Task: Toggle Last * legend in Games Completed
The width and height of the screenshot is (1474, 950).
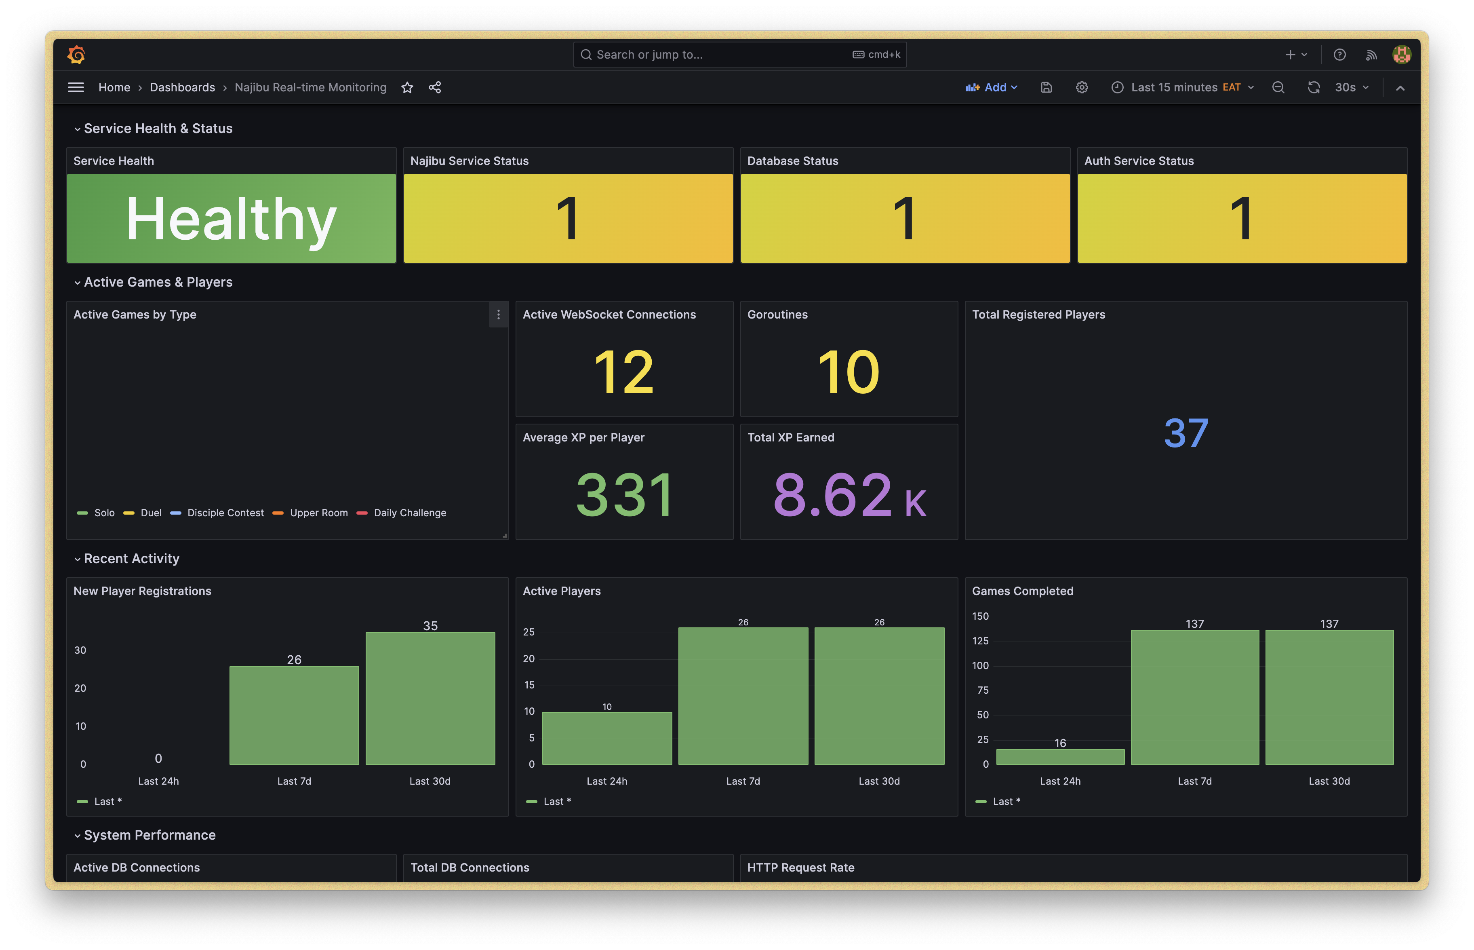Action: [x=1007, y=801]
